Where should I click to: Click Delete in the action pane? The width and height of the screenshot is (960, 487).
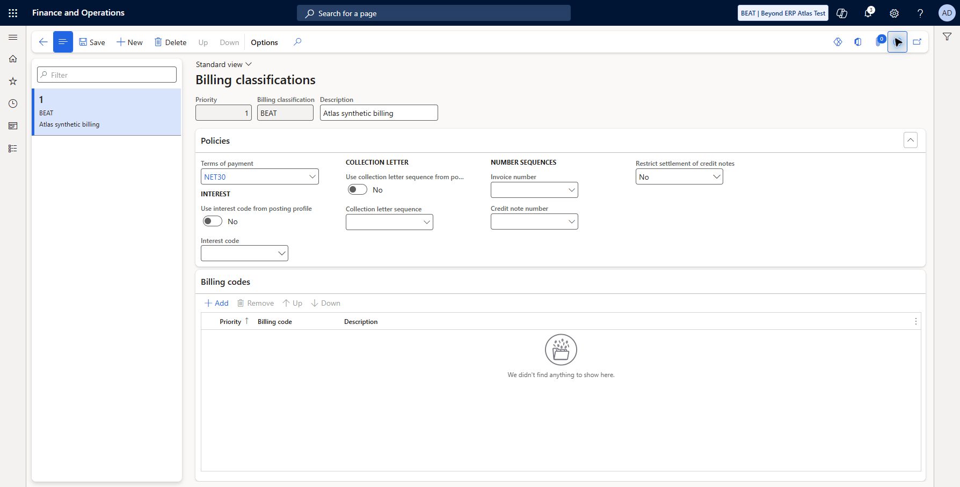(x=171, y=42)
